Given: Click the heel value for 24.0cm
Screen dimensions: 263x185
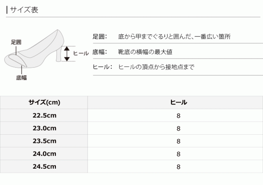Looking at the screenshot, I should (x=178, y=154).
